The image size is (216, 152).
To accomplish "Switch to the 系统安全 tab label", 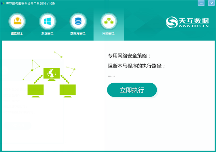I will click(x=48, y=33).
